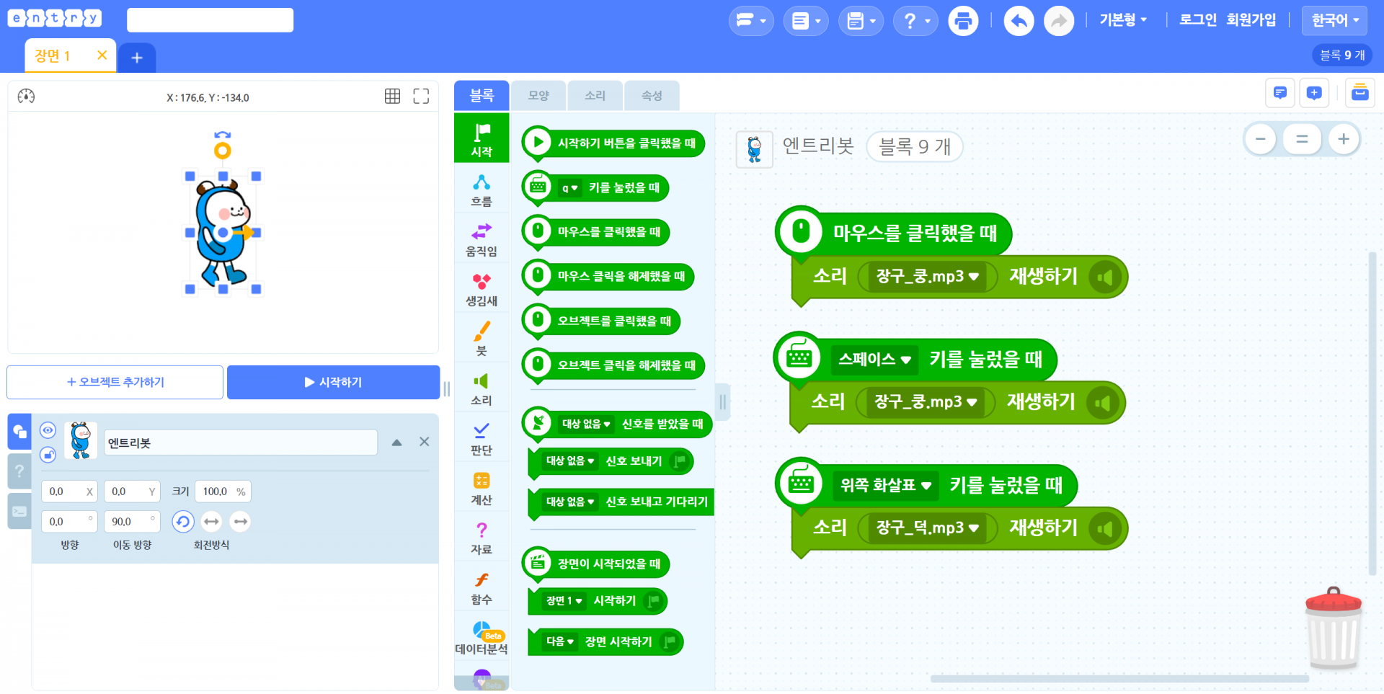
Task: Open the speed gauge on stage
Action: pos(26,97)
